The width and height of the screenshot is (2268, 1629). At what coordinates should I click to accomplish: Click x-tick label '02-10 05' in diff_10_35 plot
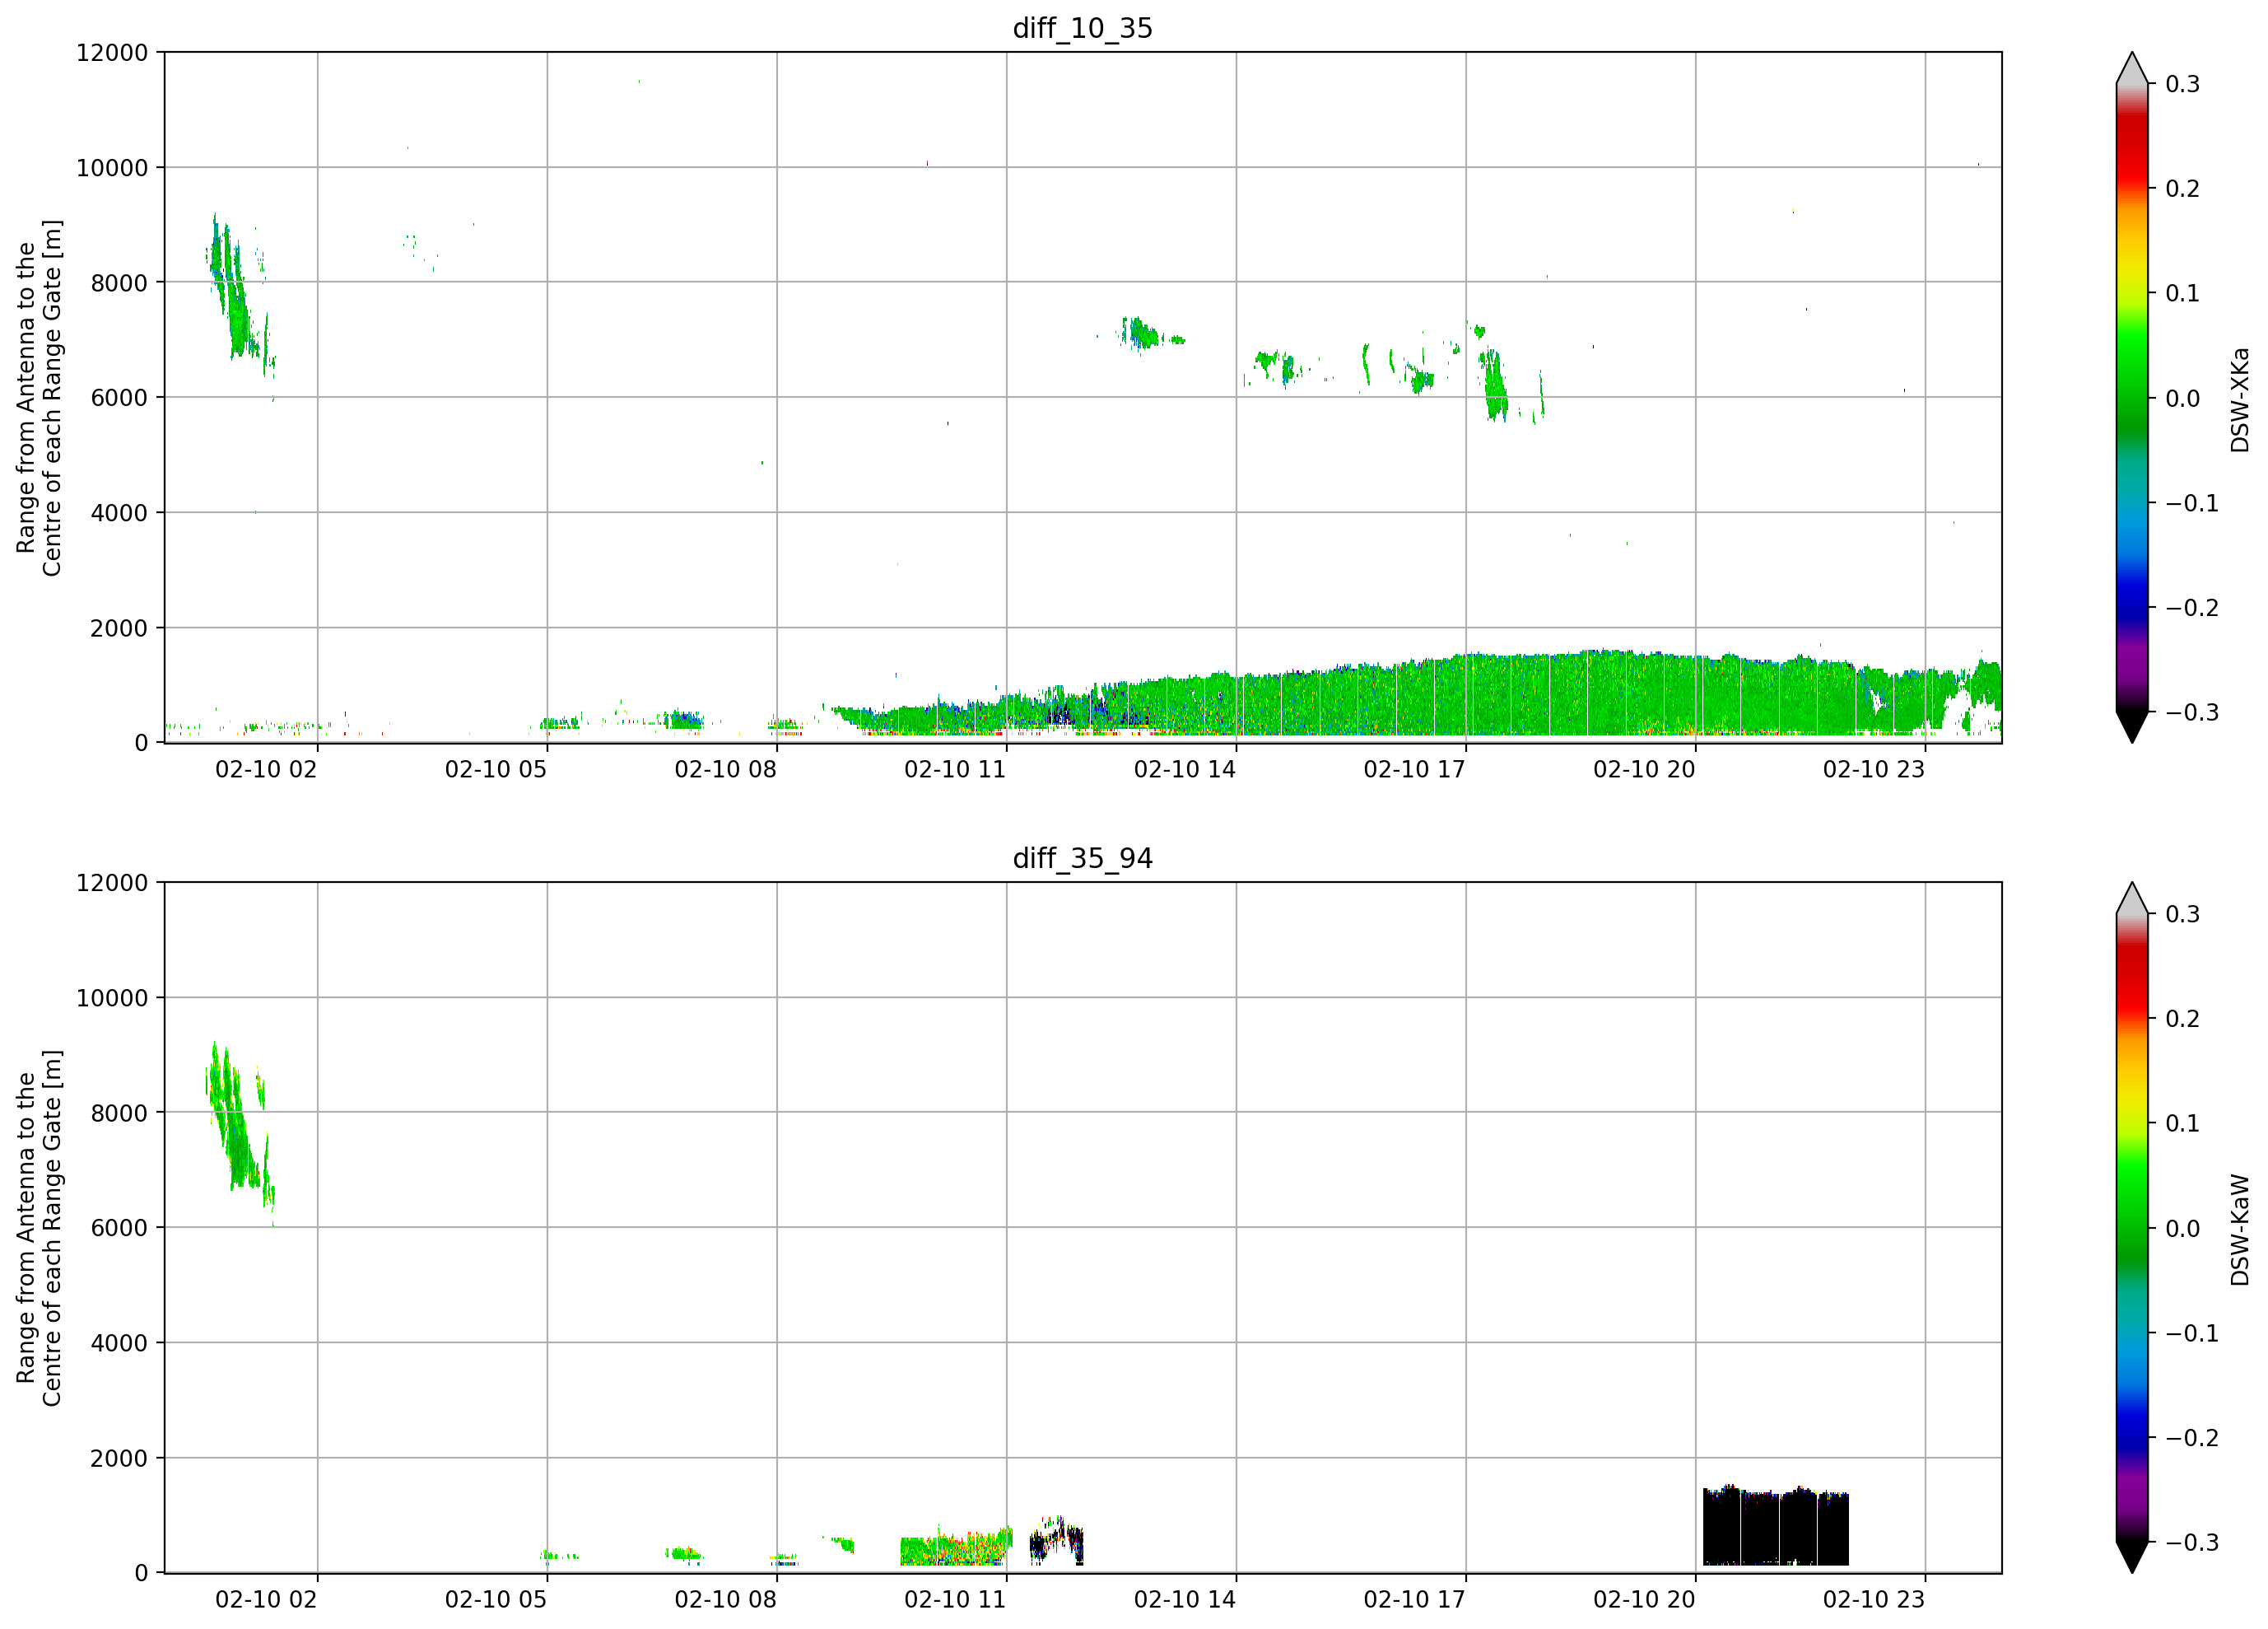496,769
